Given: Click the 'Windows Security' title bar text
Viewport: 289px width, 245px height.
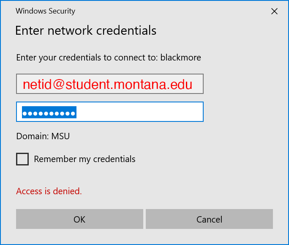Looking at the screenshot, I should click(x=45, y=11).
